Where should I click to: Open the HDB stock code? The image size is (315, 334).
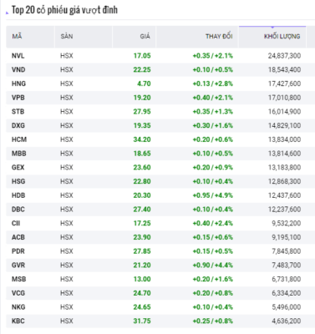(18, 195)
